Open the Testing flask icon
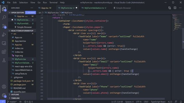 pyautogui.click(x=4, y=60)
